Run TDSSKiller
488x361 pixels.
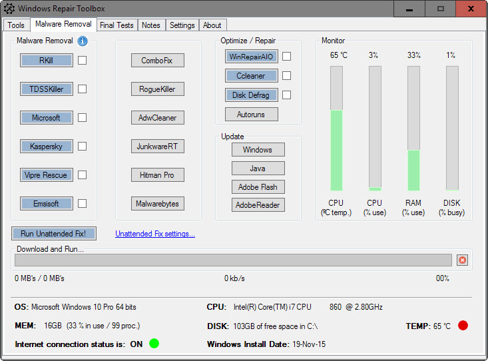coord(47,89)
